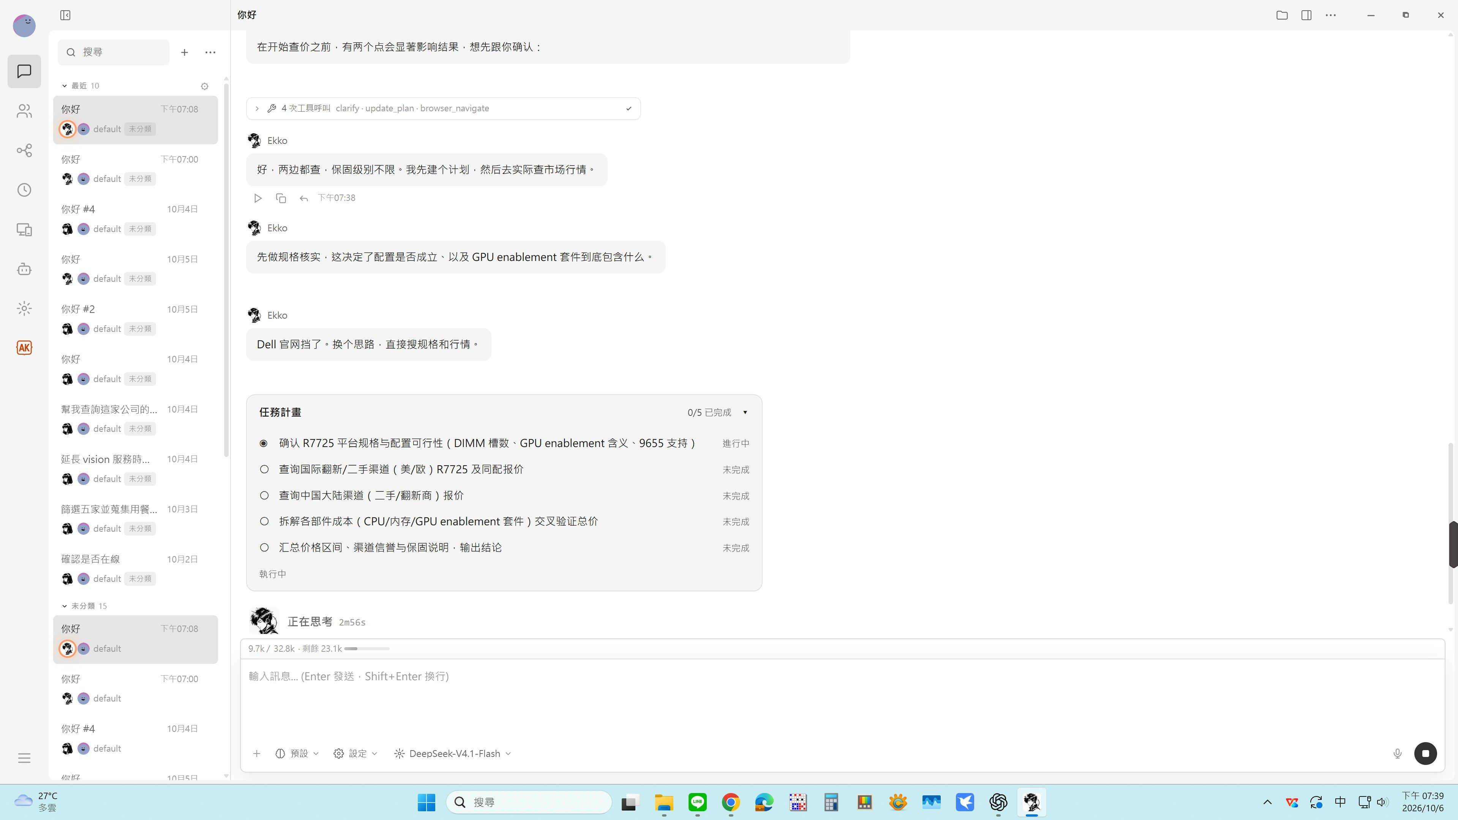
Task: Activate microphone voice input
Action: pos(1398,754)
